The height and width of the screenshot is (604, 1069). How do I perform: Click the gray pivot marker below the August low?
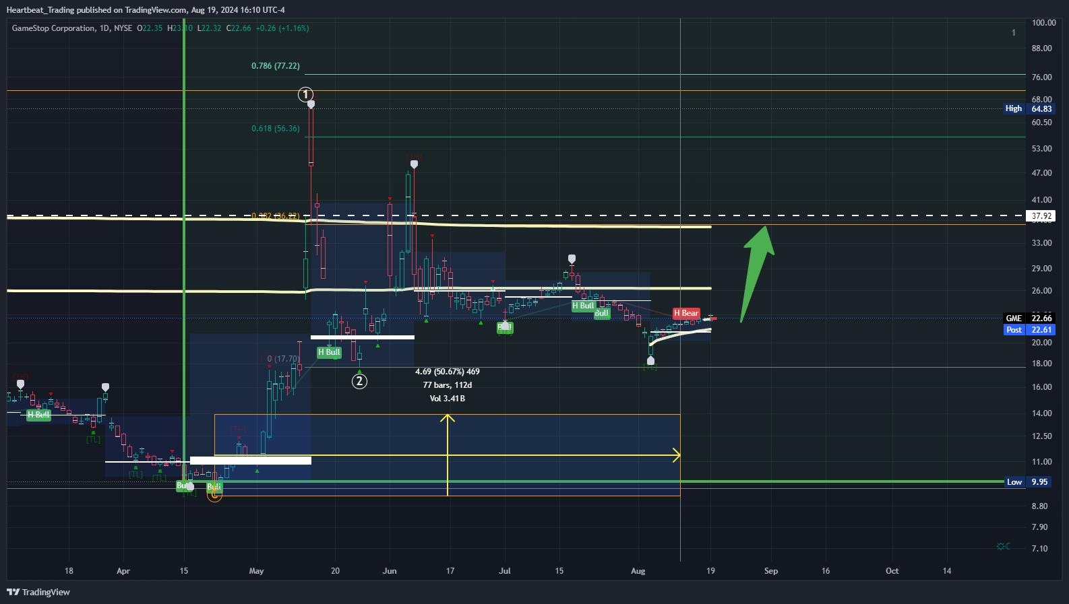650,361
